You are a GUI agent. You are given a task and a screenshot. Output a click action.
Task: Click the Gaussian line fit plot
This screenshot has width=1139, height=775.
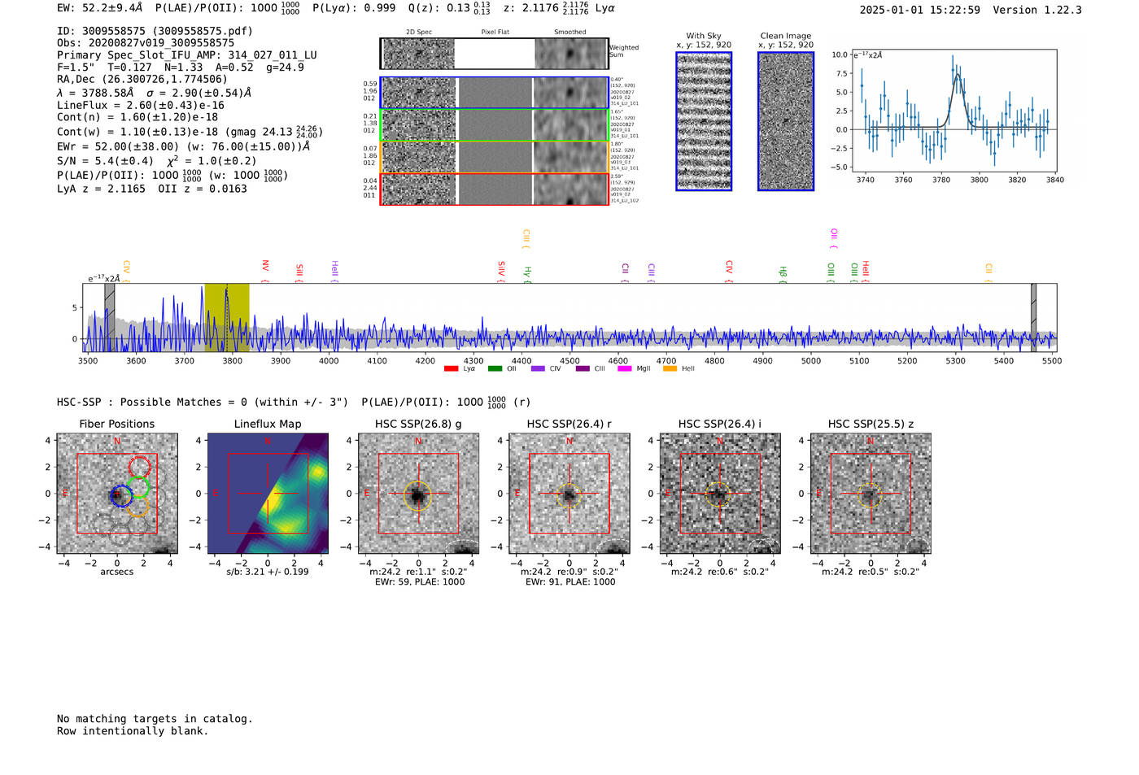954,111
